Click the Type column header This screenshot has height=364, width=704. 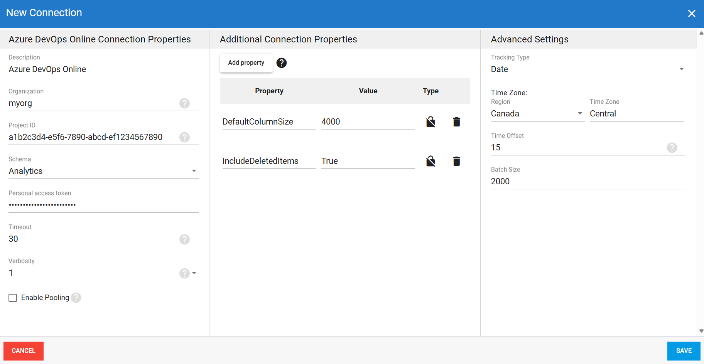pyautogui.click(x=431, y=91)
